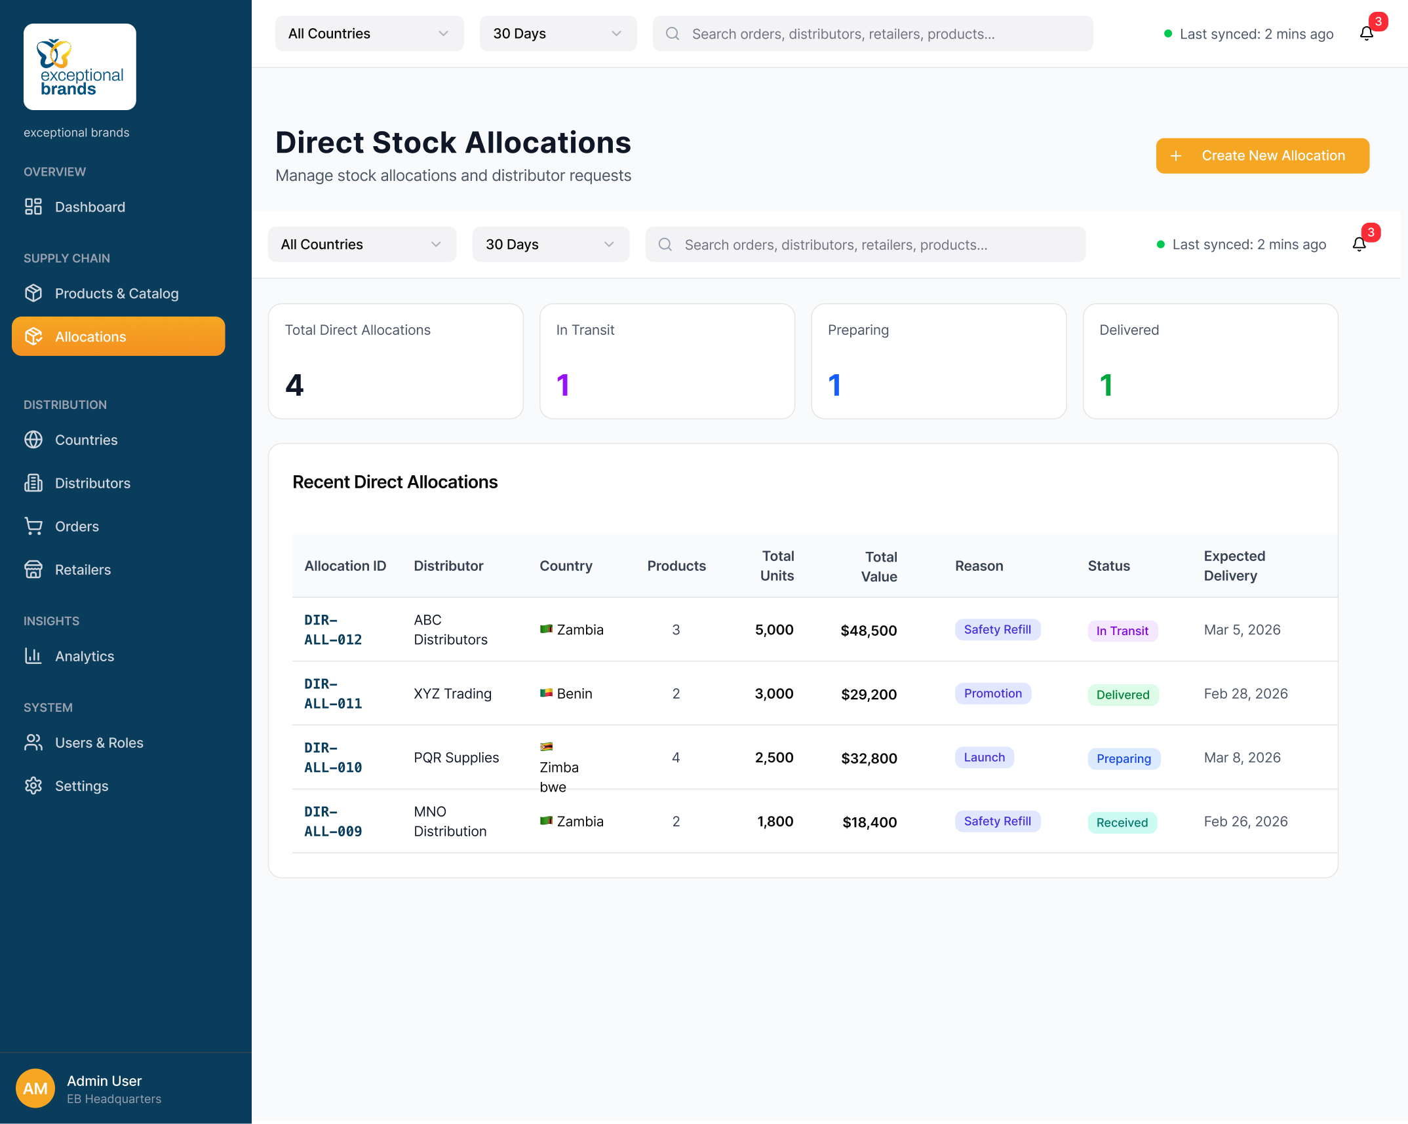This screenshot has width=1408, height=1124.
Task: Click Total Direct Allocations card
Action: coord(396,361)
